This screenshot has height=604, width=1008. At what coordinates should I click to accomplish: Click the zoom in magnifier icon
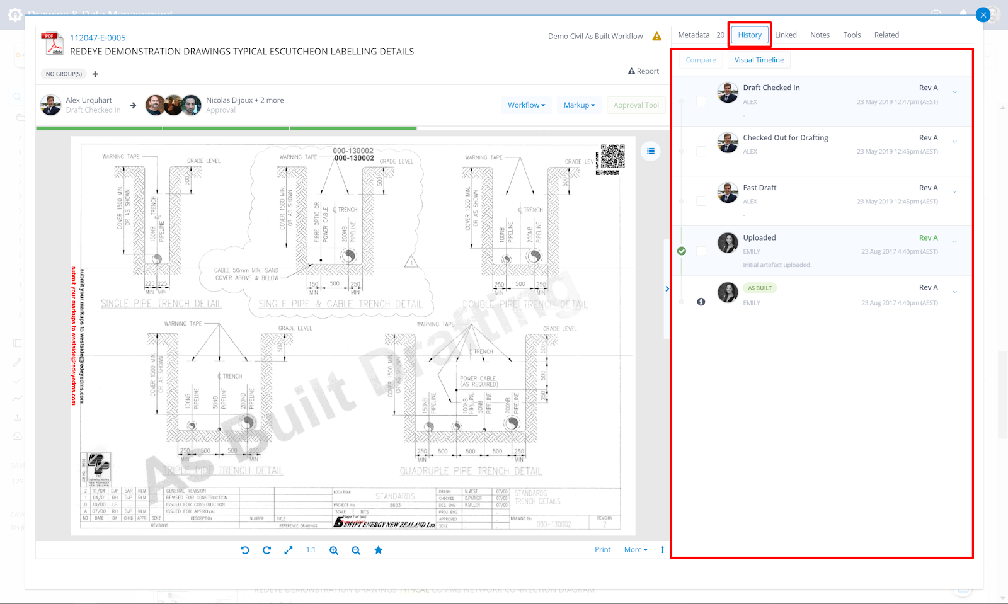tap(334, 550)
